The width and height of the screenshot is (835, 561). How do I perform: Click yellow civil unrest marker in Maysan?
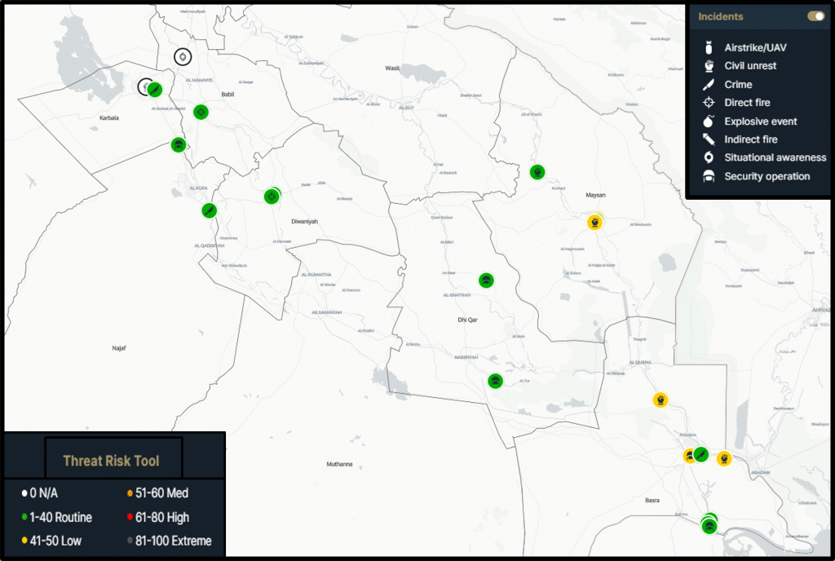click(x=595, y=222)
